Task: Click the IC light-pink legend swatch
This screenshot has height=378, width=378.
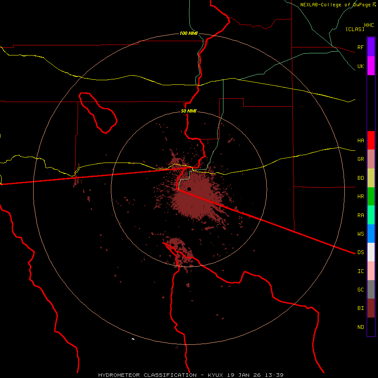Action: (x=371, y=271)
